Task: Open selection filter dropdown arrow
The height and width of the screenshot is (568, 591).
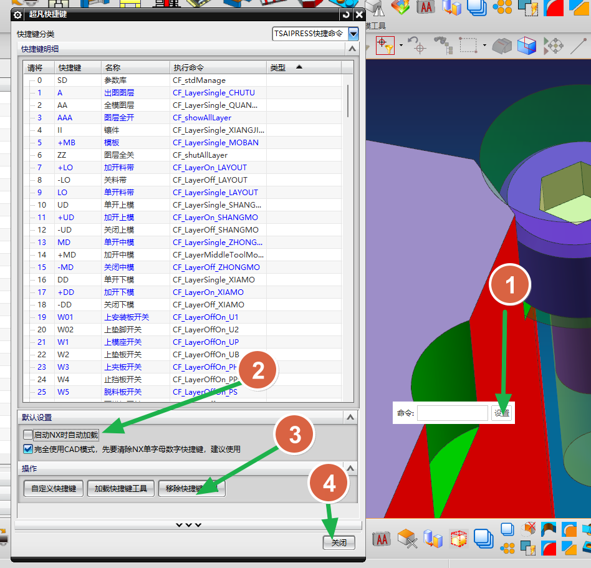Action: tap(401, 46)
